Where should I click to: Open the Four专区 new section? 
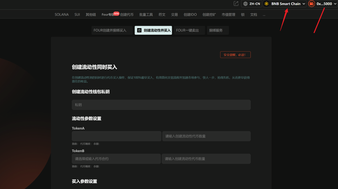coord(108,15)
